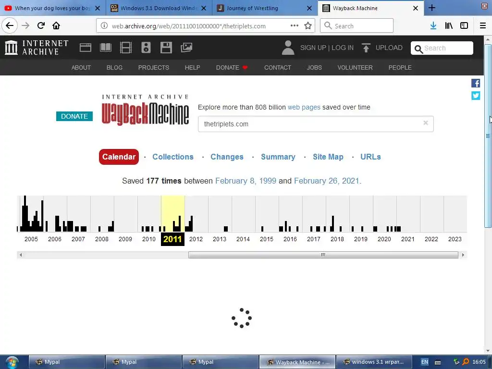Open the browser hamburger menu
The width and height of the screenshot is (492, 369).
483,26
